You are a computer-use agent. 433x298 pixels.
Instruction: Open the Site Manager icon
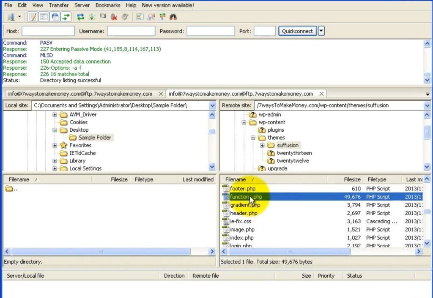11,17
